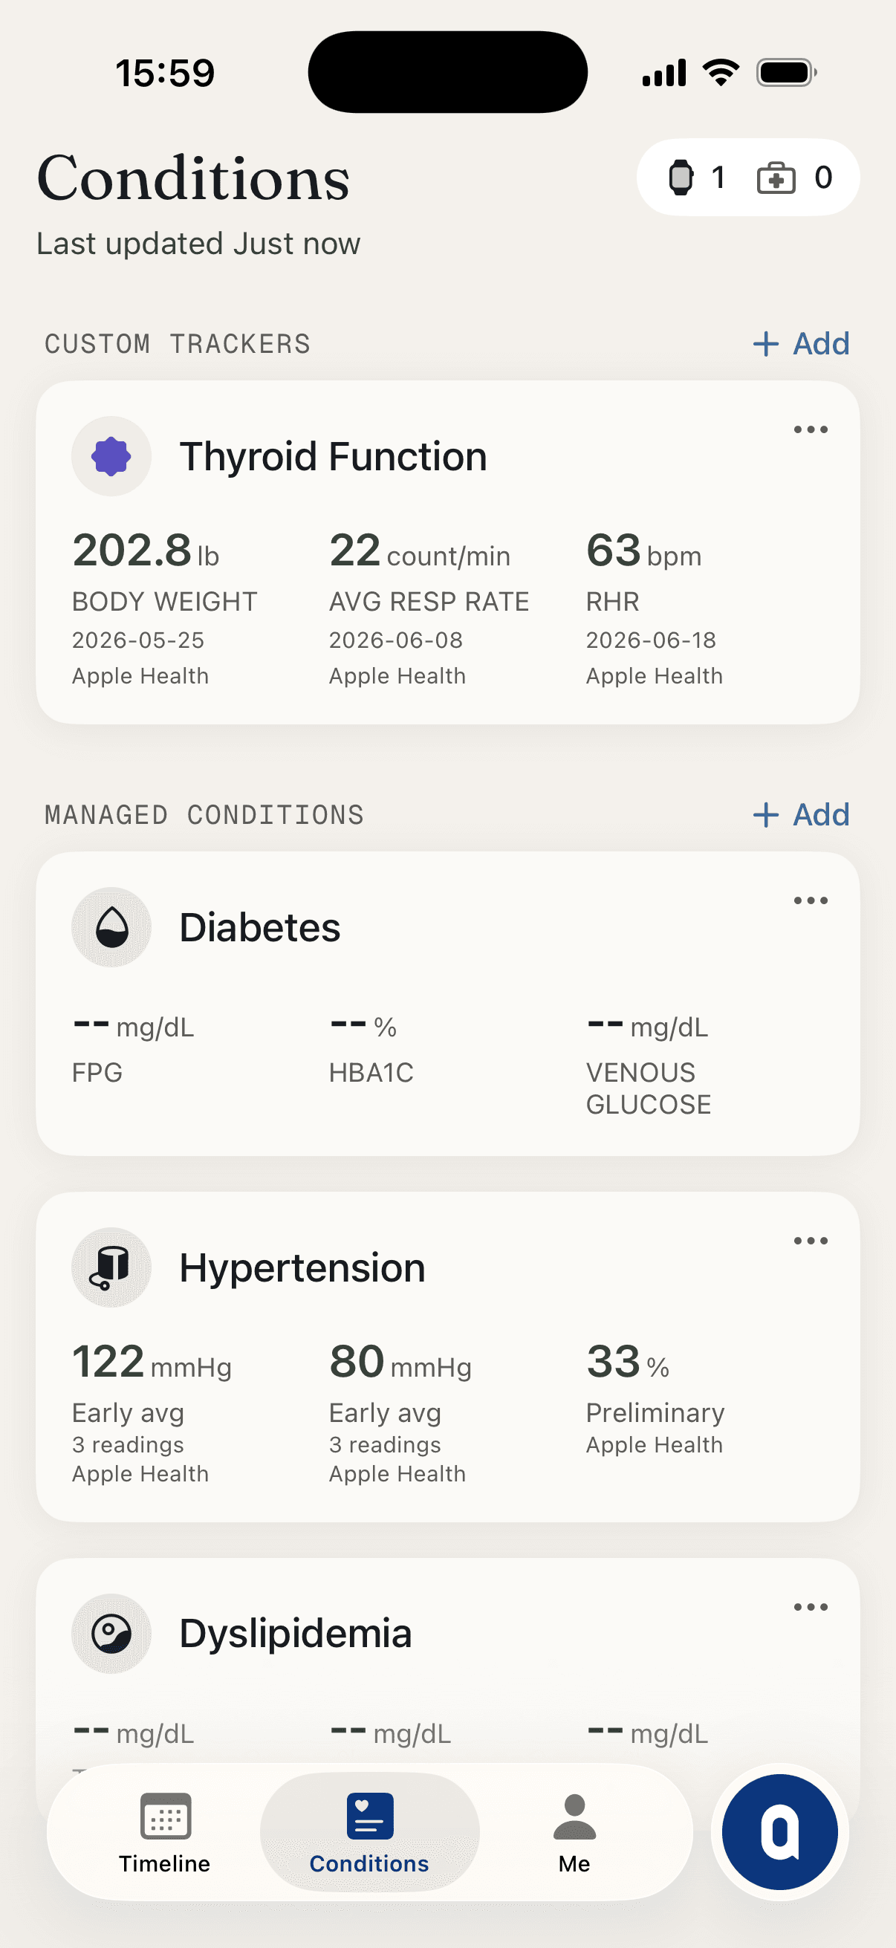
Task: Switch to the Me tab
Action: [574, 1832]
